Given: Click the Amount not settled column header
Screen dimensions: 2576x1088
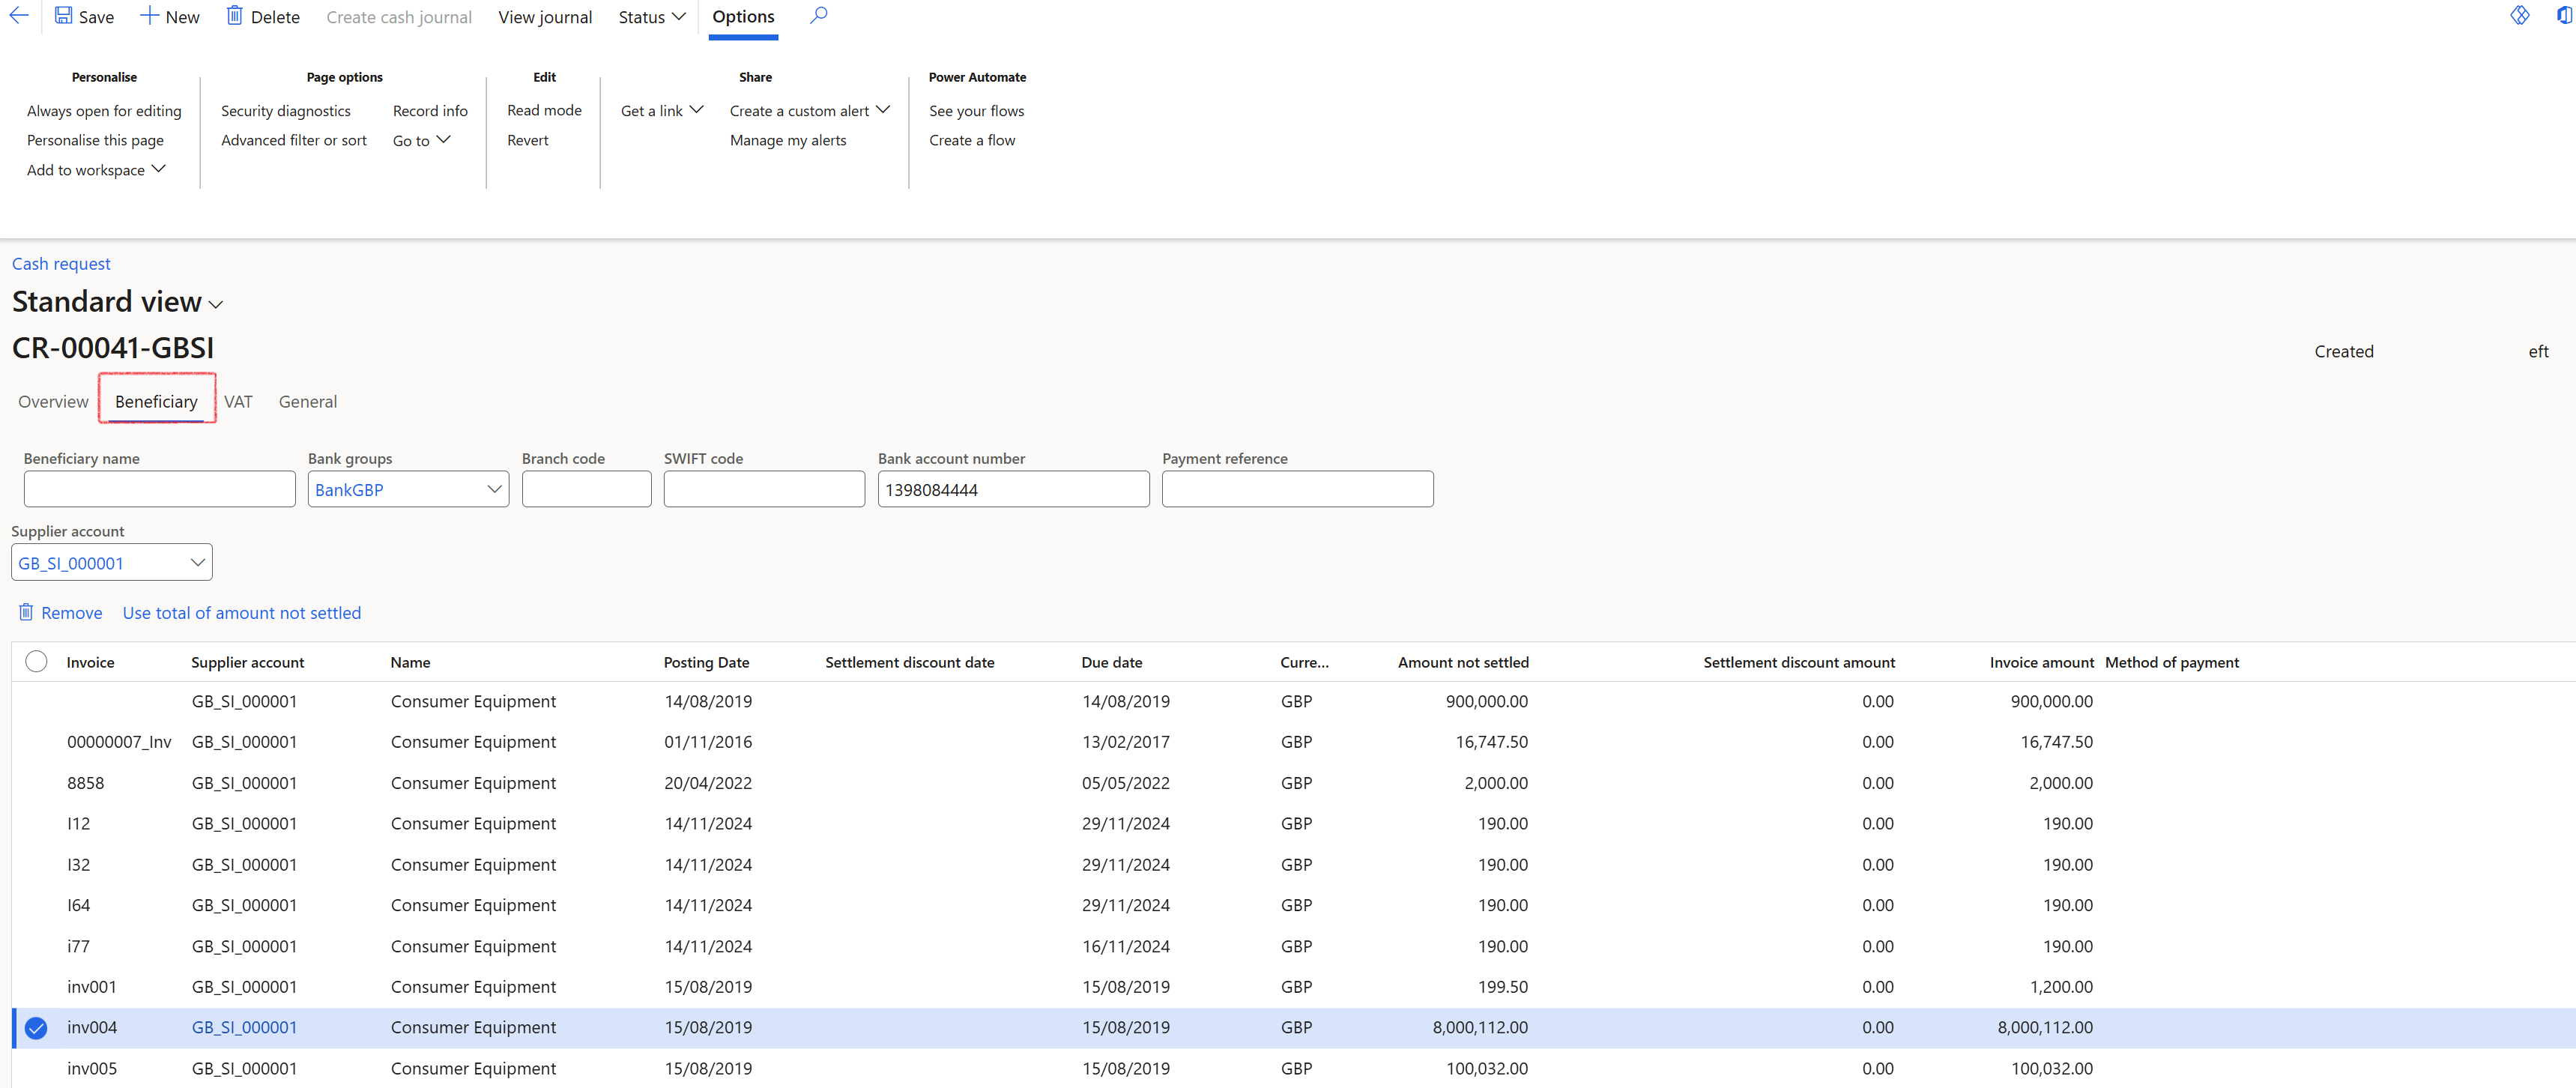Looking at the screenshot, I should pyautogui.click(x=1463, y=662).
